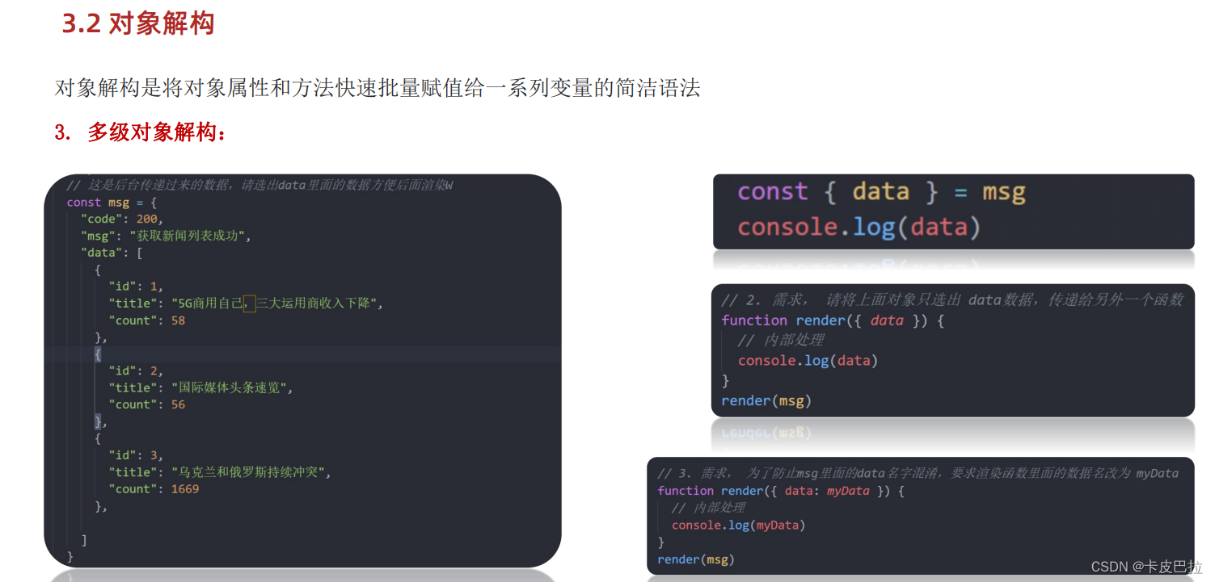The height and width of the screenshot is (582, 1215).
Task: Click the line "count": 1669
Action: tap(154, 489)
